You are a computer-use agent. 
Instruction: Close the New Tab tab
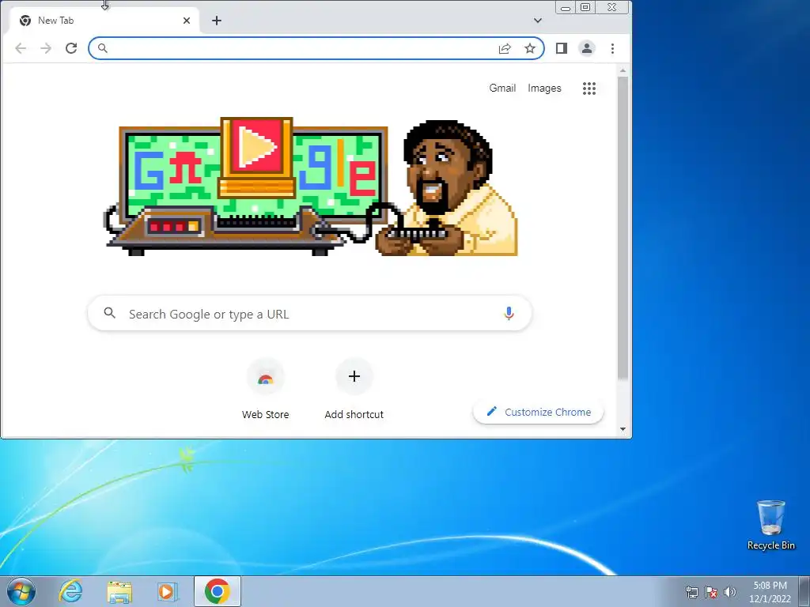pos(187,21)
